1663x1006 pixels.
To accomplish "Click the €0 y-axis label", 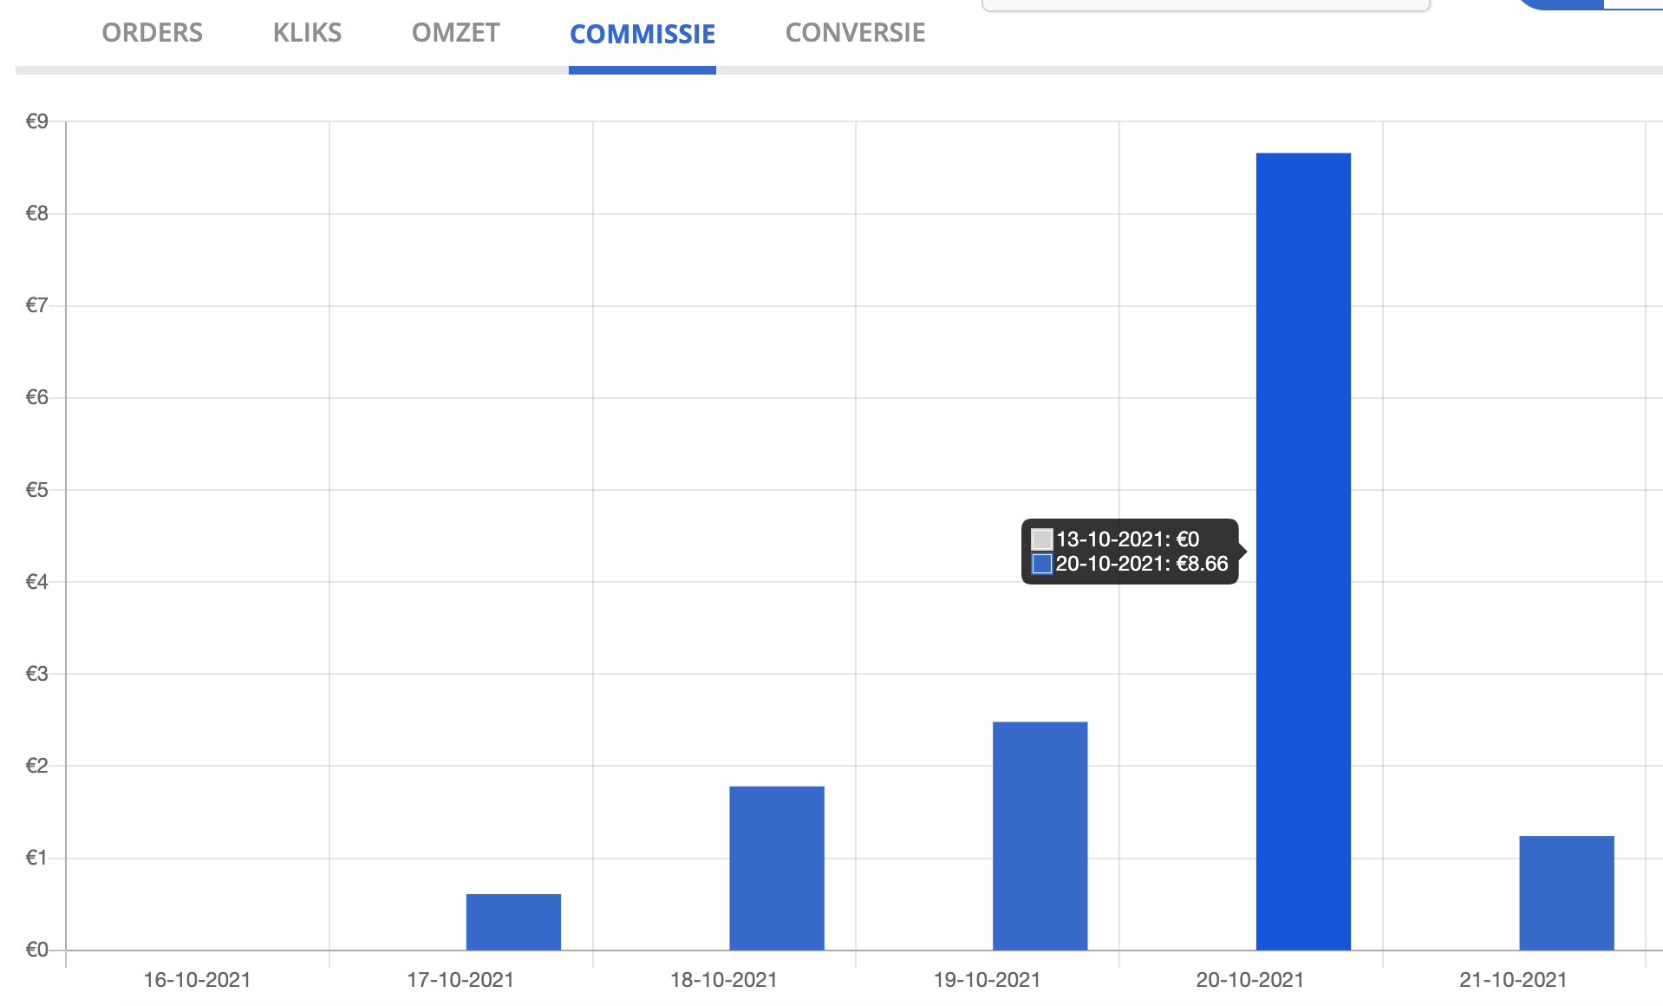I will (37, 950).
